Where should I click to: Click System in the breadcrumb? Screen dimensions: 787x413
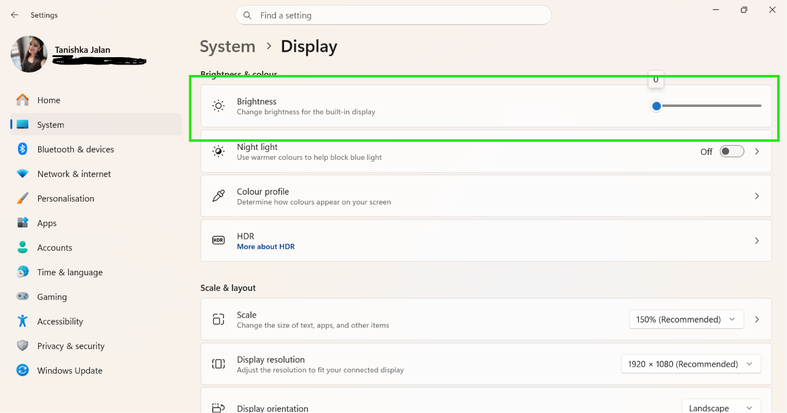point(227,47)
